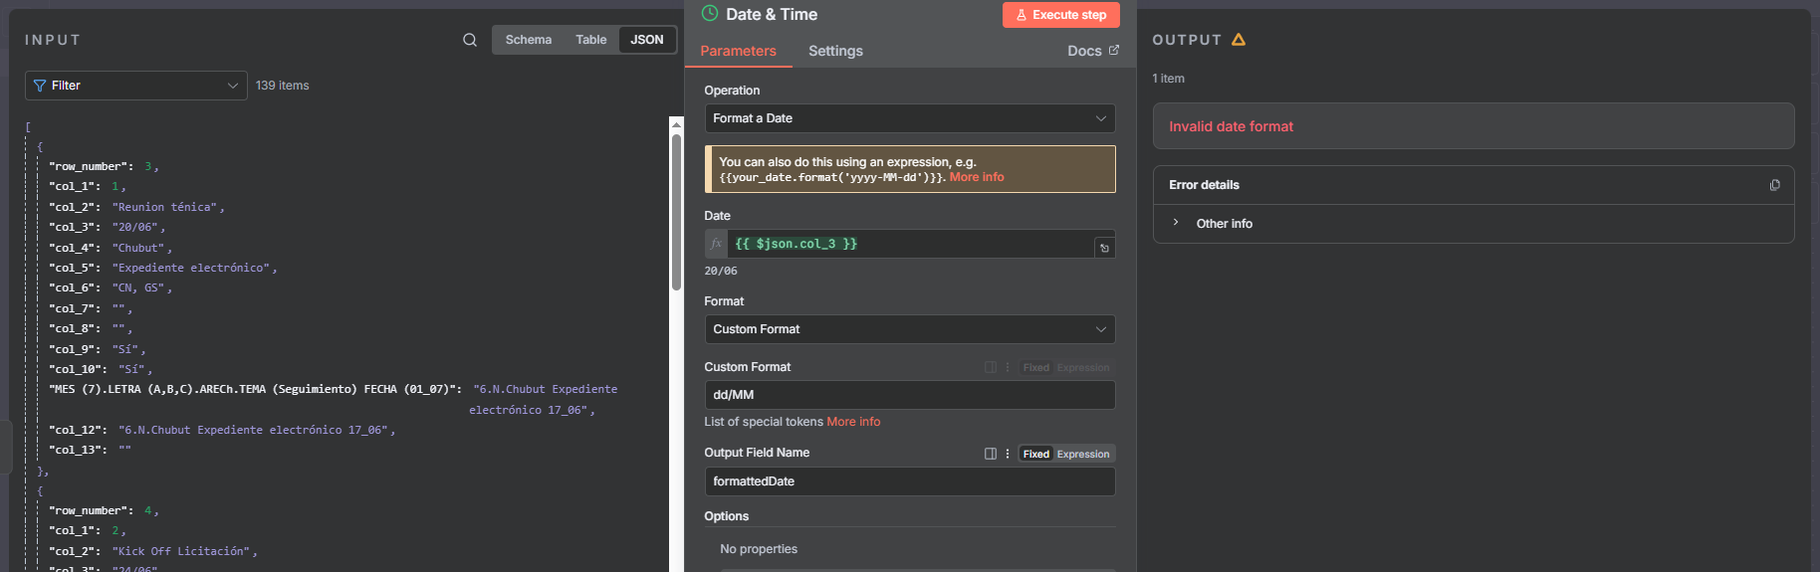Click the output warning triangle icon
This screenshot has height=572, width=1820.
coord(1239,40)
